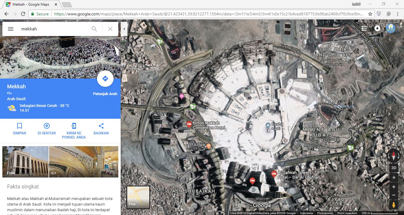The width and height of the screenshot is (404, 215).
Task: Open the Google apps grid launcher
Action: (x=363, y=28)
